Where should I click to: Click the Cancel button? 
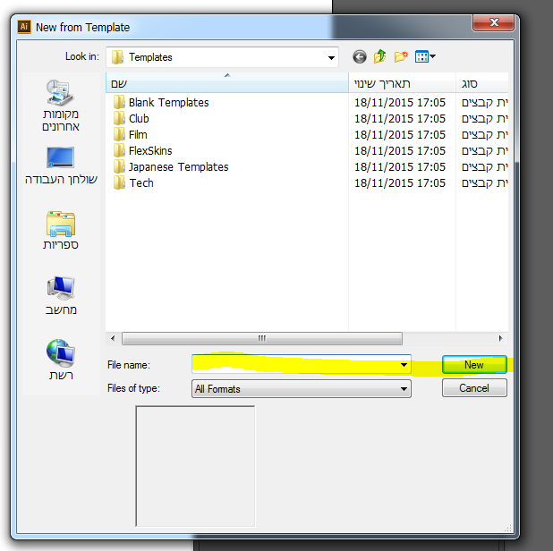tap(474, 388)
